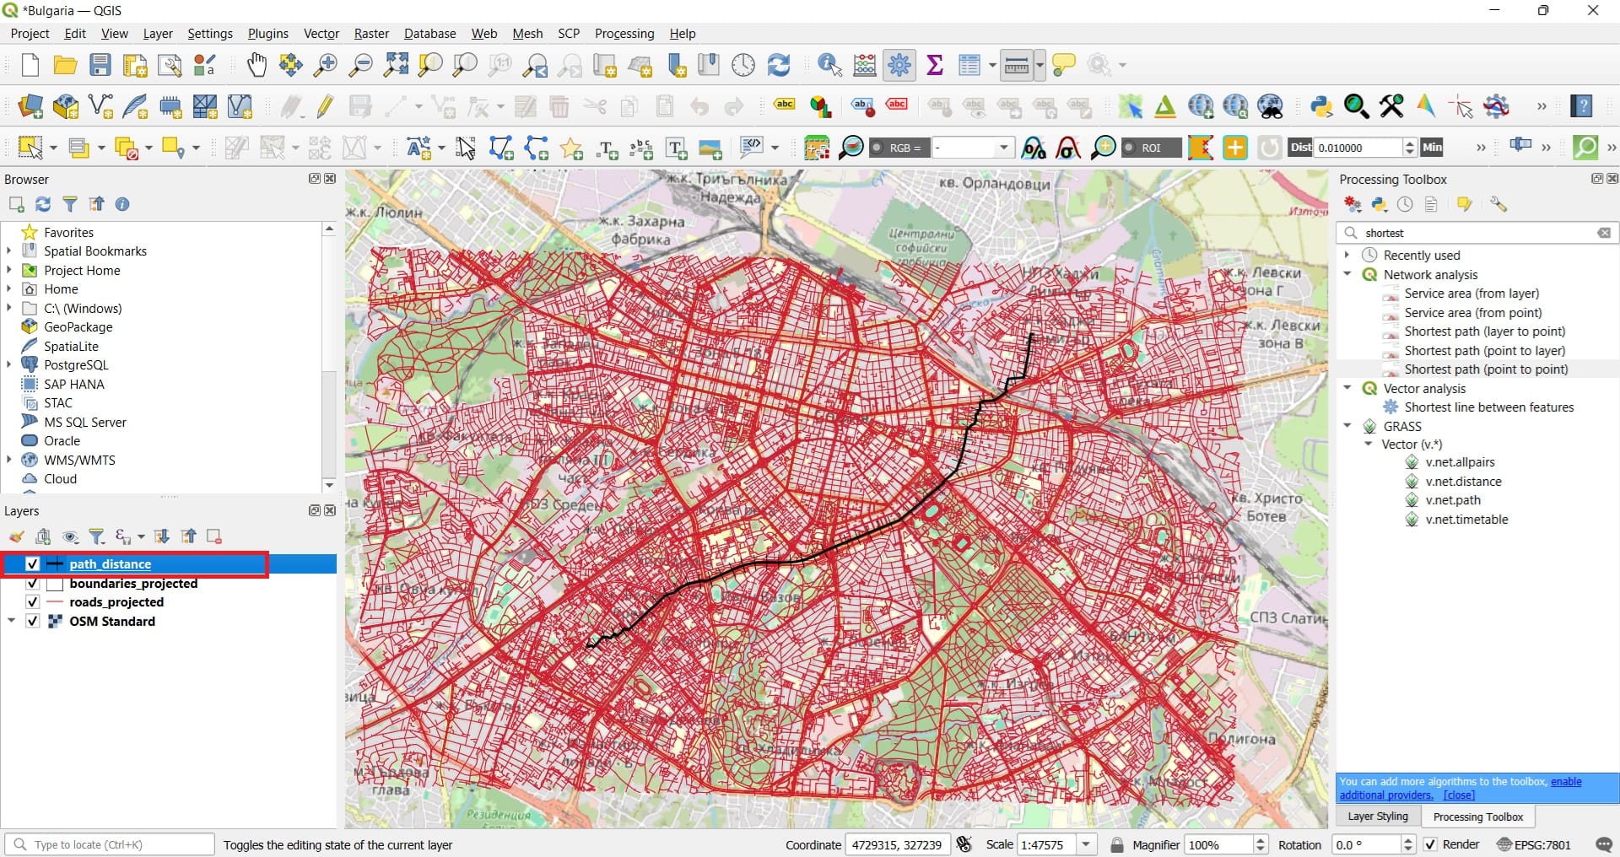Toggle the RGB radio button in SCP toolbar
Viewport: 1620px width, 857px height.
point(877,148)
